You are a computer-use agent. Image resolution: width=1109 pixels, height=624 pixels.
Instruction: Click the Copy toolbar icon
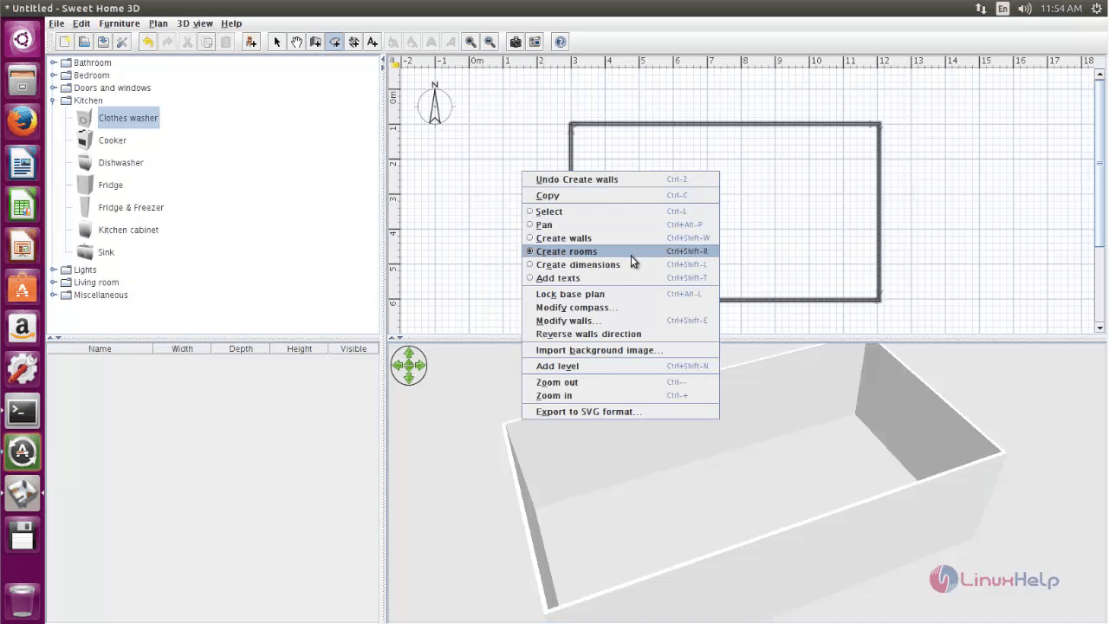click(x=206, y=42)
